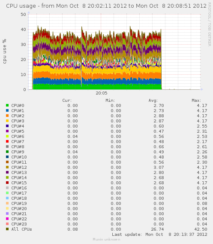The height and width of the screenshot is (244, 213).
Task: Click the olive All CPUs legend swatch
Action: click(7, 229)
